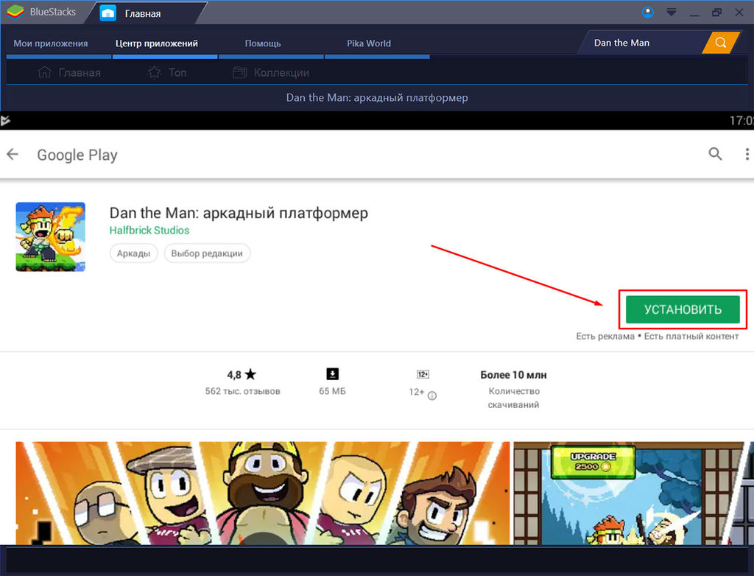Open the Pika World tab
754x576 pixels.
click(369, 43)
